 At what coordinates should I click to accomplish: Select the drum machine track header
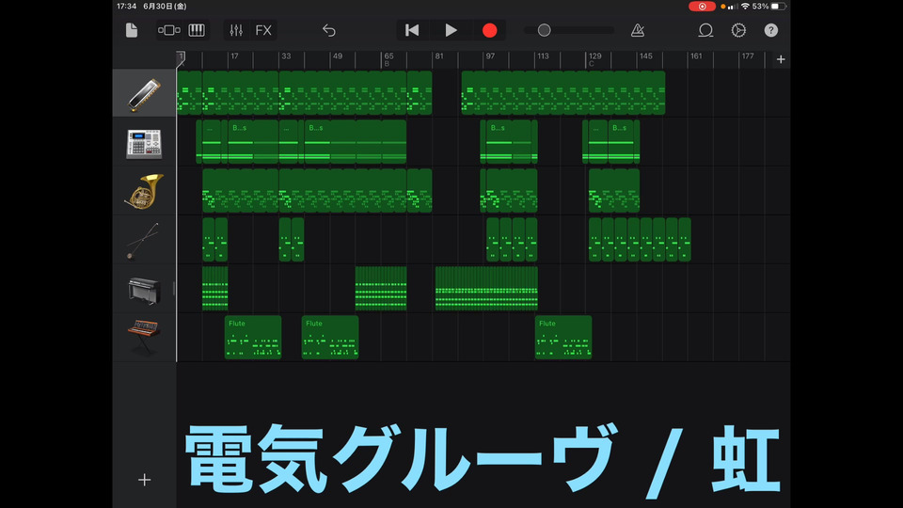point(144,142)
